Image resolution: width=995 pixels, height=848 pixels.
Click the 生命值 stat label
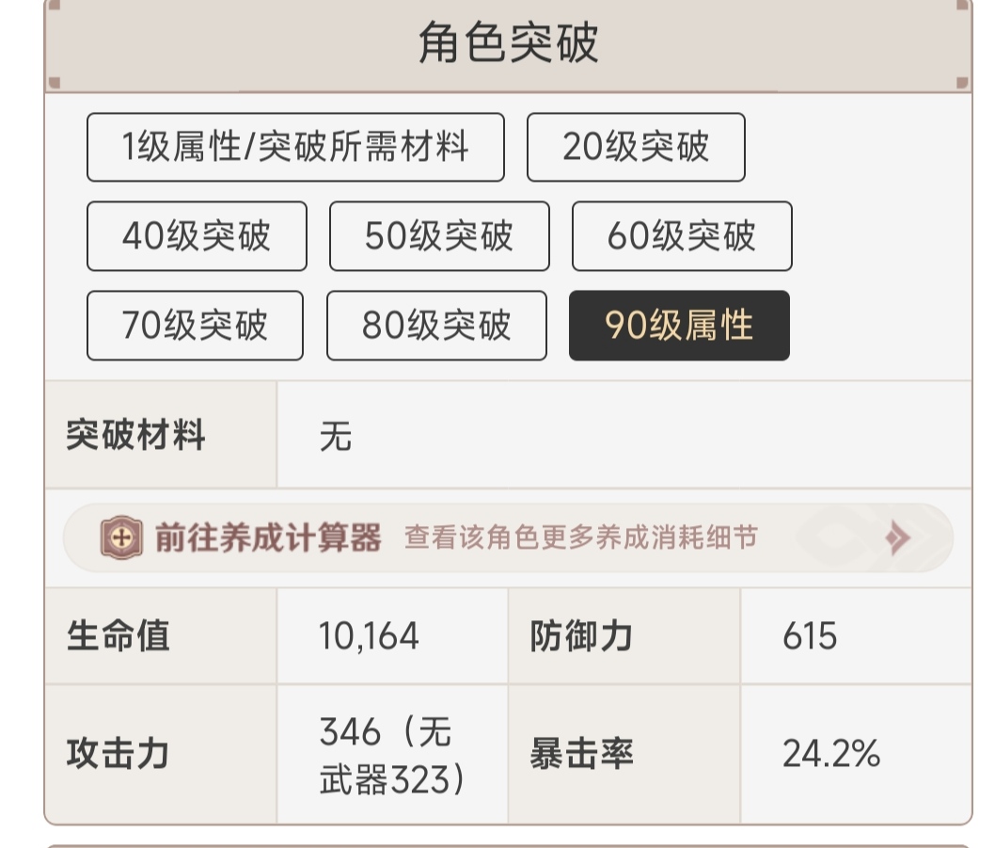118,636
